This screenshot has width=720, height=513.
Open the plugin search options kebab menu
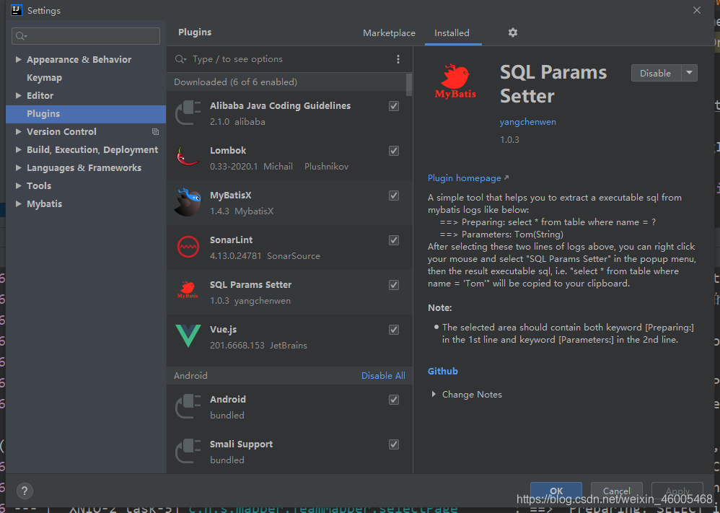[x=398, y=59]
